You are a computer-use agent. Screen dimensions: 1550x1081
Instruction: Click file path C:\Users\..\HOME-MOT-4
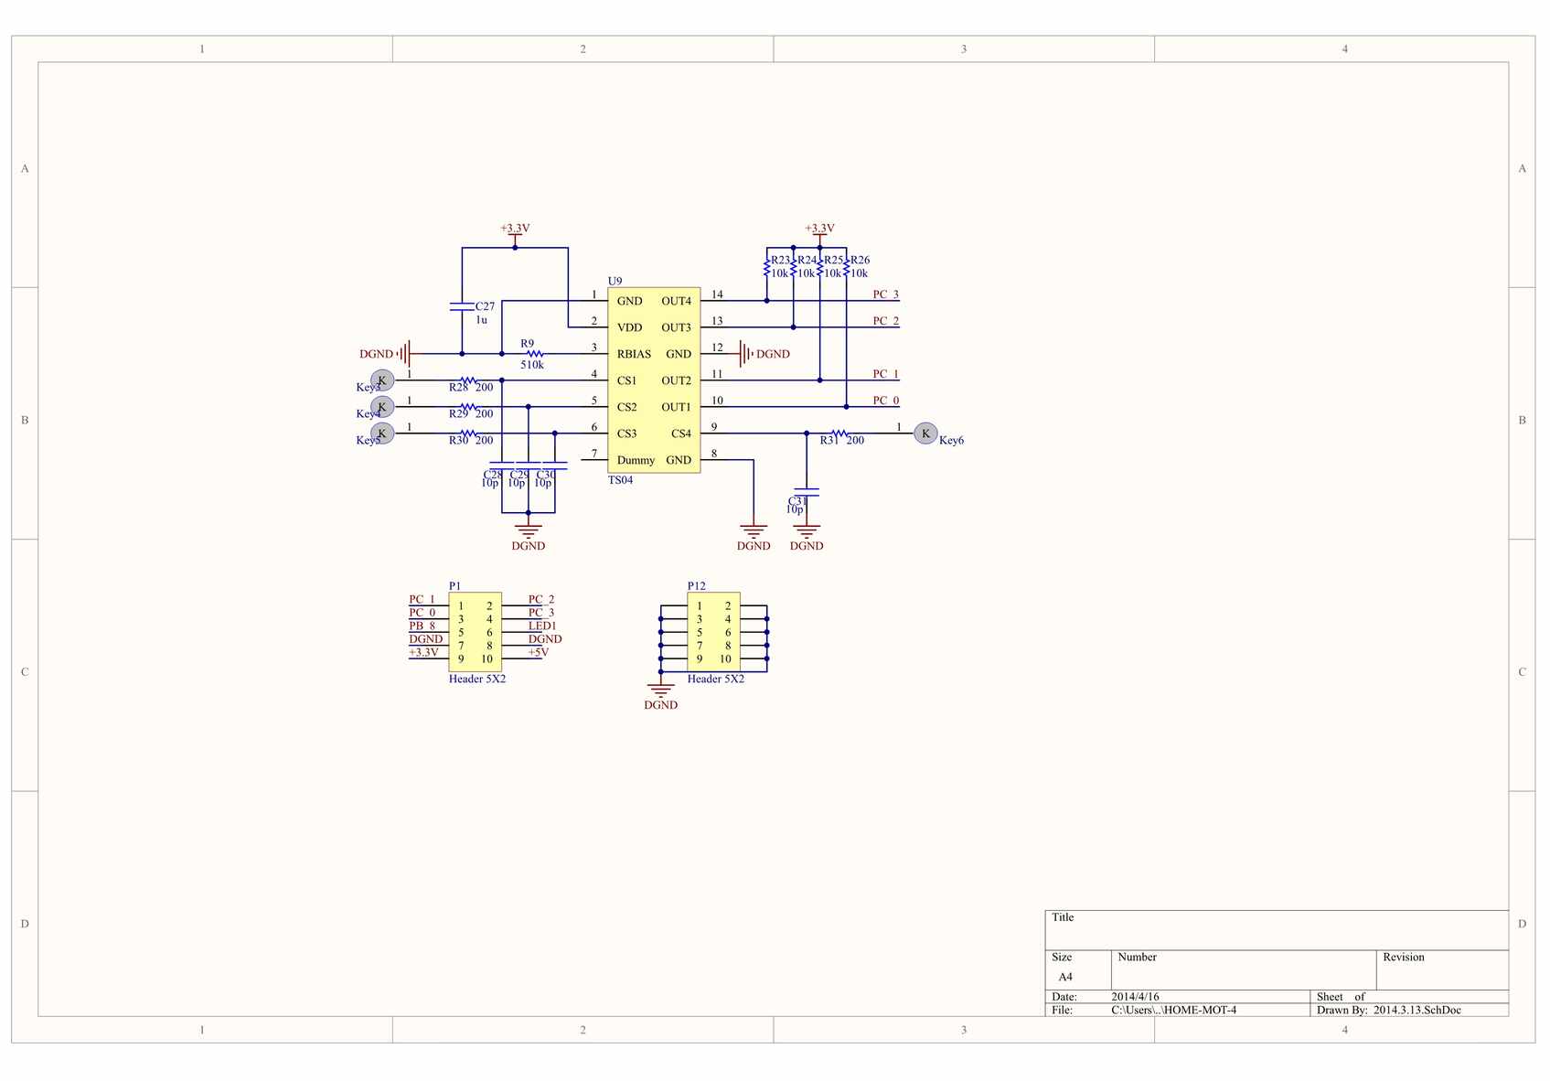1174,1010
